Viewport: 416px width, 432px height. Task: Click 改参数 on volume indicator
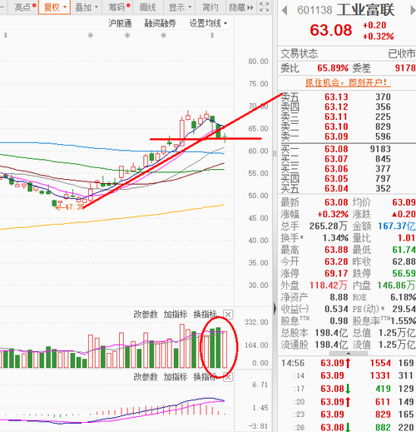[x=146, y=315]
